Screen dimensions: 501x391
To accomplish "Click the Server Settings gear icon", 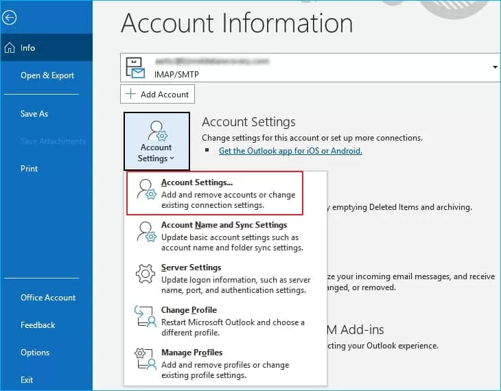I will tap(145, 274).
